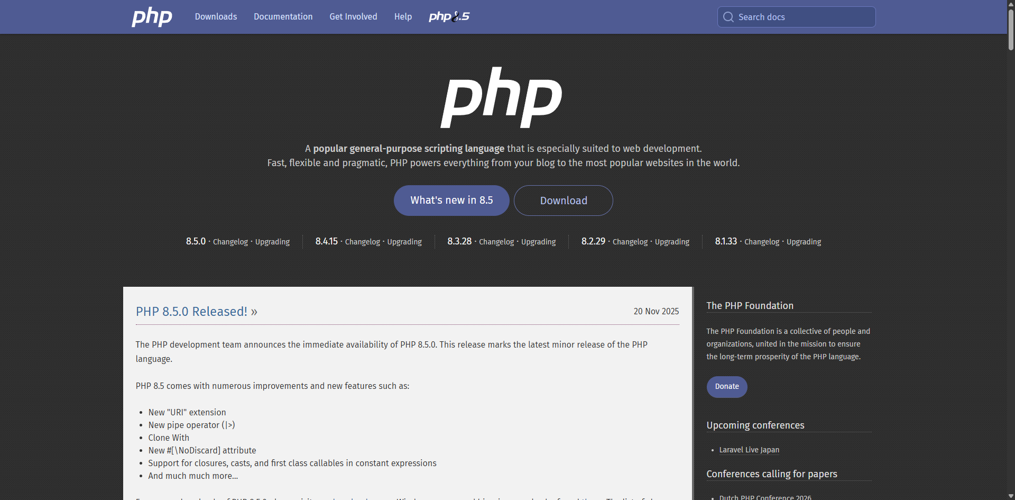1015x500 pixels.
Task: Click the New "URI" extension list item
Action: pos(187,412)
